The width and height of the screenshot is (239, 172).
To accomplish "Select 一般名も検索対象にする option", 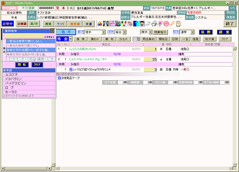I will pyautogui.click(x=31, y=46).
